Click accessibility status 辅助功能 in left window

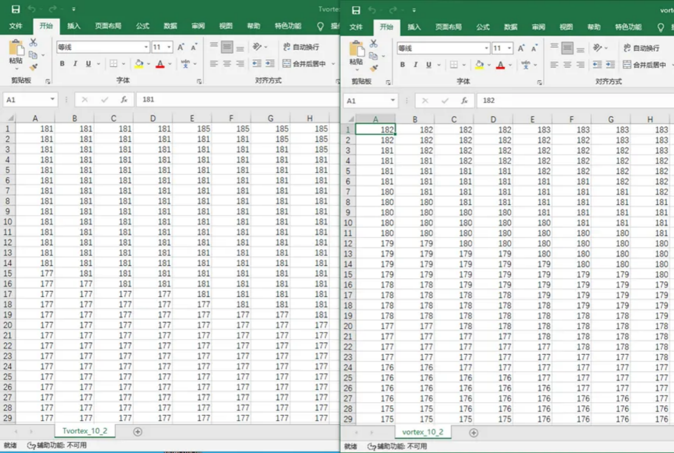click(57, 445)
